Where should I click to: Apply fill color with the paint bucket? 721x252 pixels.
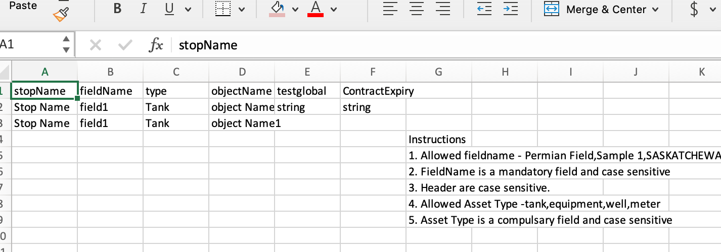[277, 9]
